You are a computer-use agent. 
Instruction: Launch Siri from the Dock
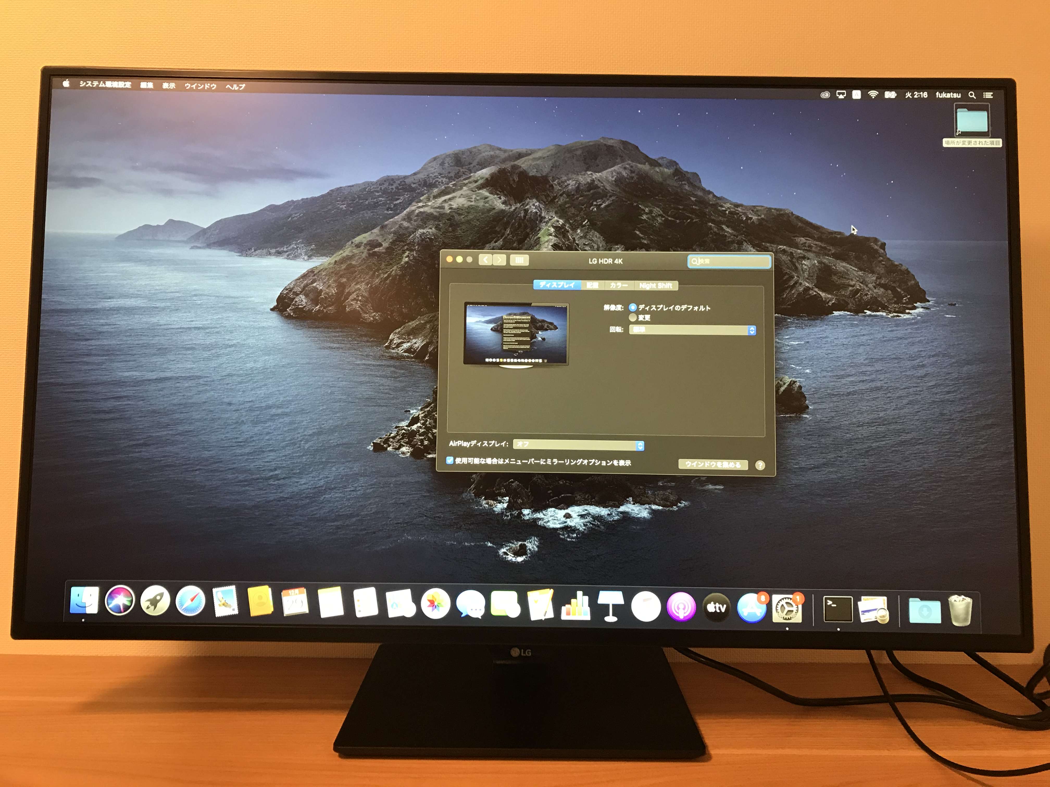120,601
